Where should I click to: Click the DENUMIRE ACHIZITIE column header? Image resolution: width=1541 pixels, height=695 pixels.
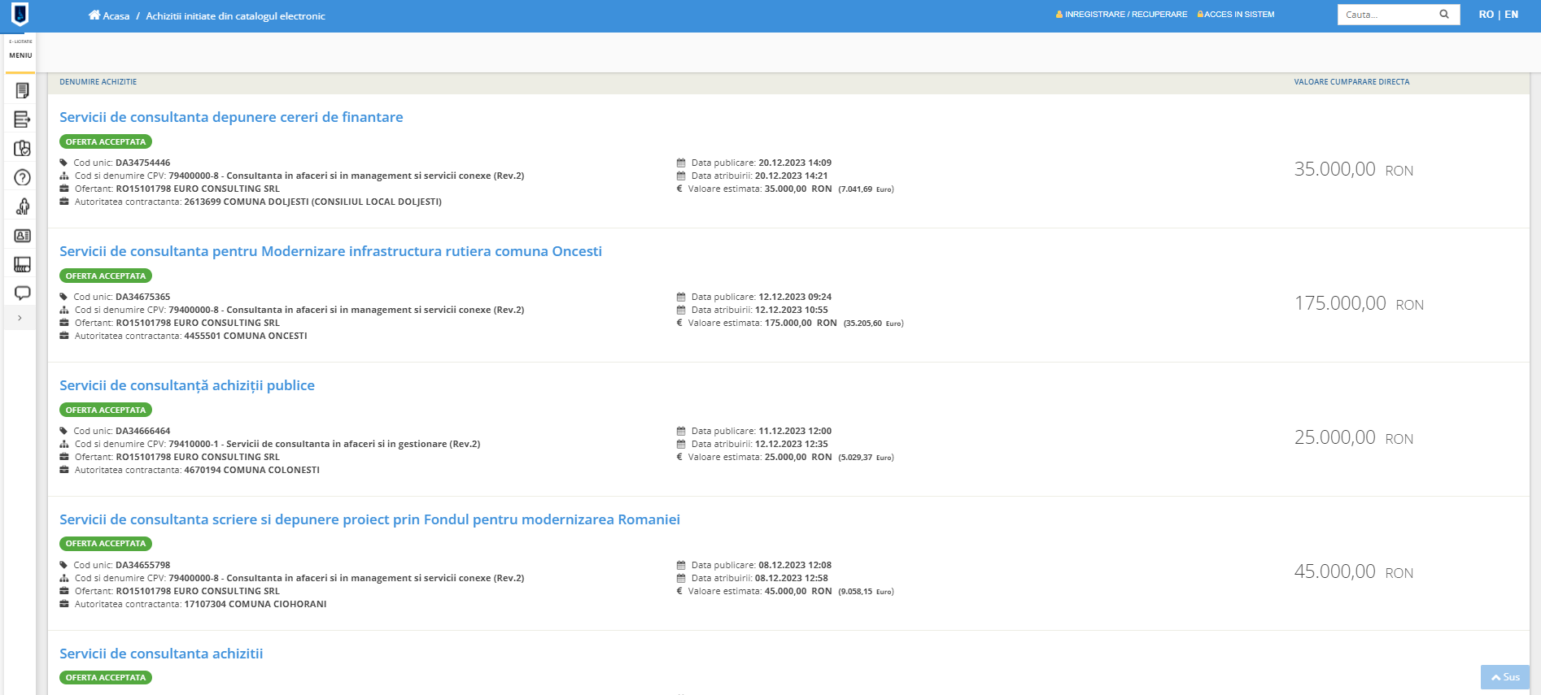click(98, 82)
